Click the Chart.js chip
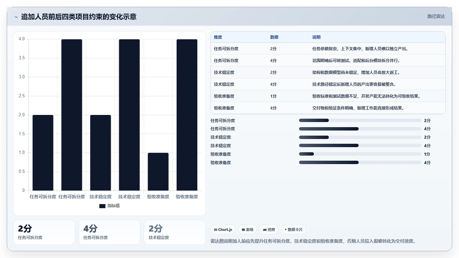The image size is (459, 258). pos(223,230)
